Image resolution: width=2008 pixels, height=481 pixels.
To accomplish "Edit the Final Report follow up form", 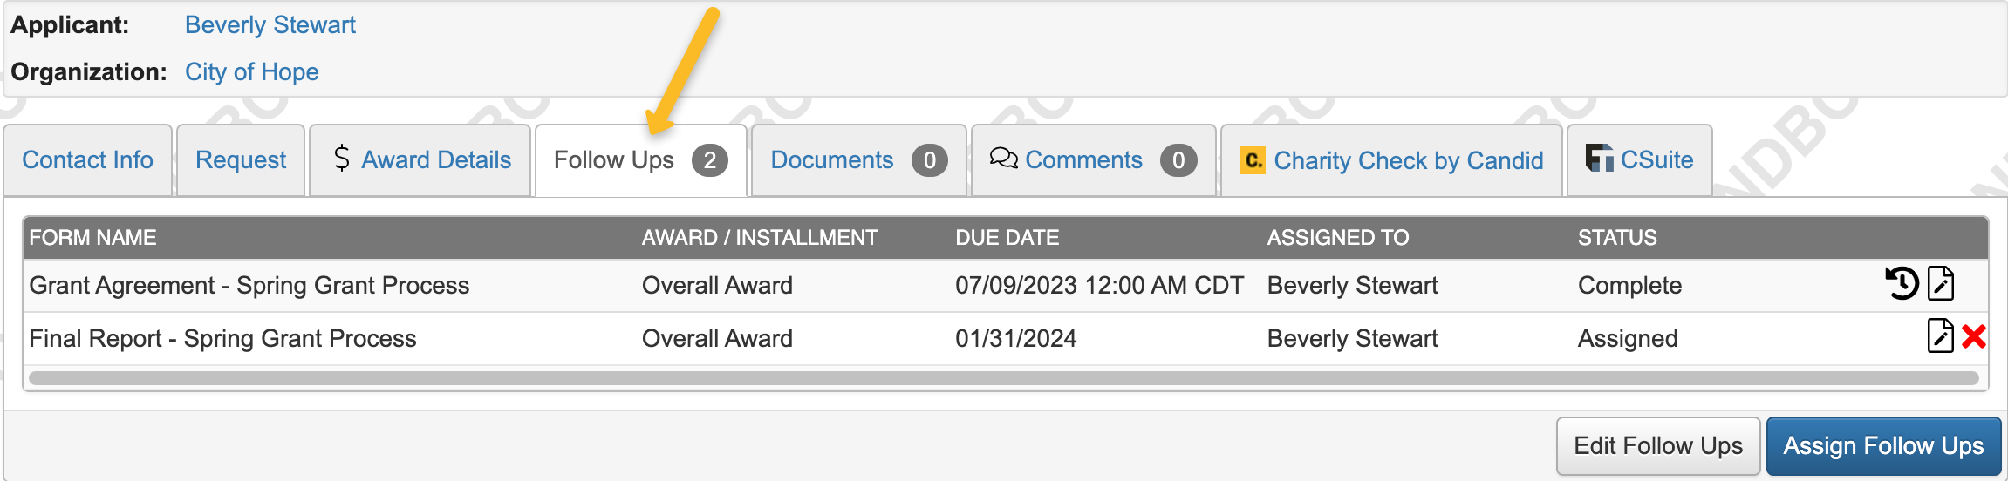I will pos(1941,336).
